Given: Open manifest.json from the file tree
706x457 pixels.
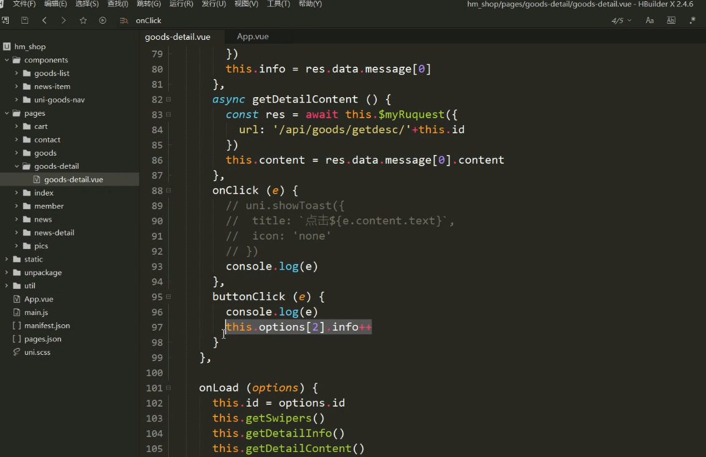Looking at the screenshot, I should [x=47, y=326].
